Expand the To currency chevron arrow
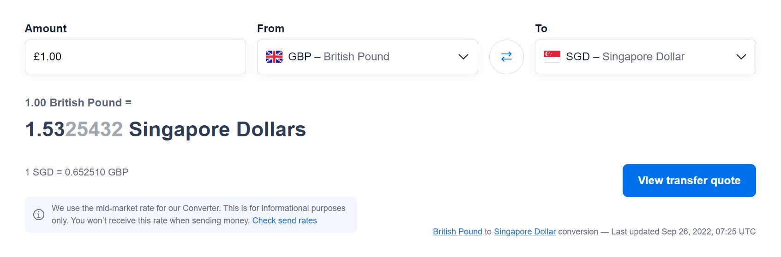The height and width of the screenshot is (257, 781). coord(741,57)
